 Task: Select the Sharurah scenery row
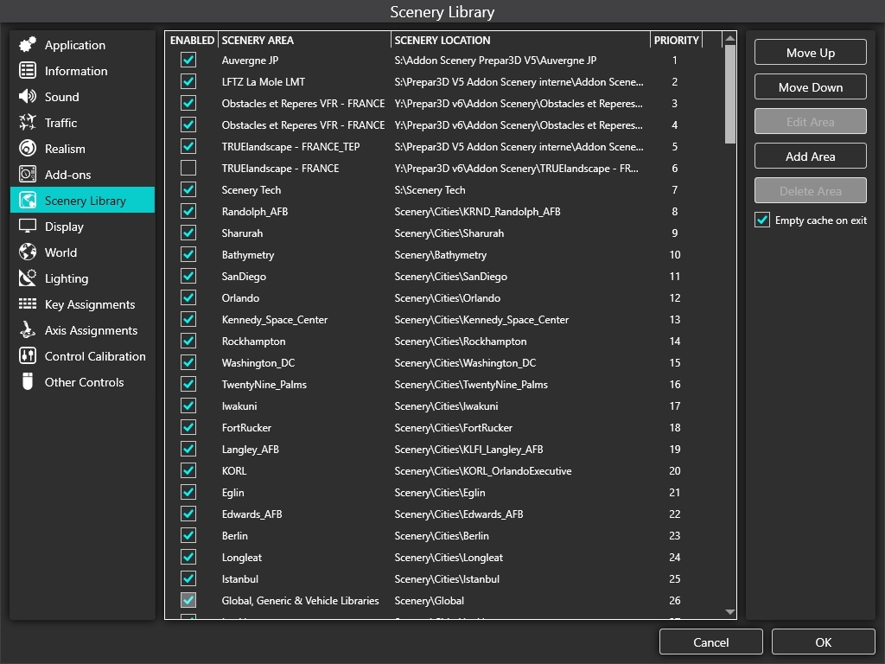tap(443, 233)
